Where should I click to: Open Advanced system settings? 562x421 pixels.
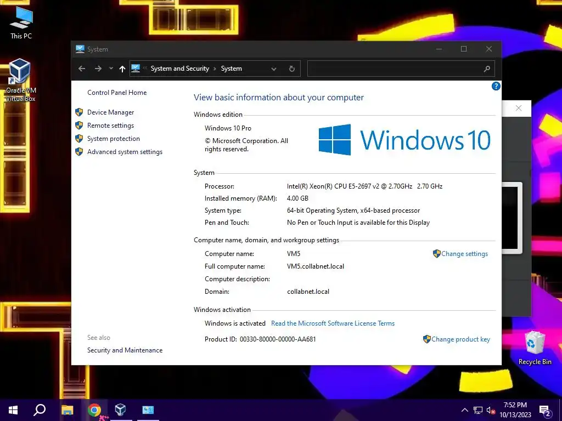pyautogui.click(x=125, y=152)
